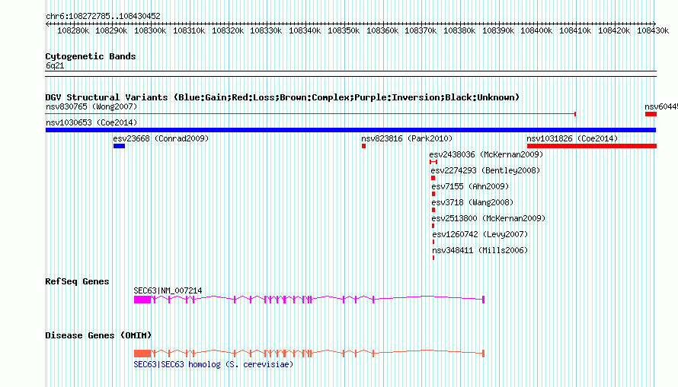Image resolution: width=678 pixels, height=387 pixels.
Task: Open the Cytogenetic Bands track title
Action: [91, 56]
